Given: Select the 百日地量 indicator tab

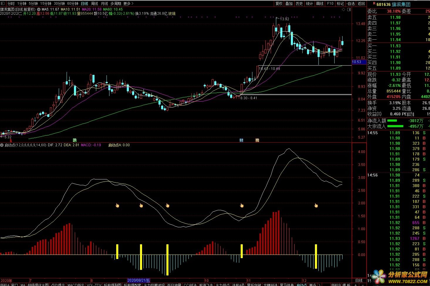Looking at the screenshot, I should [x=174, y=285].
